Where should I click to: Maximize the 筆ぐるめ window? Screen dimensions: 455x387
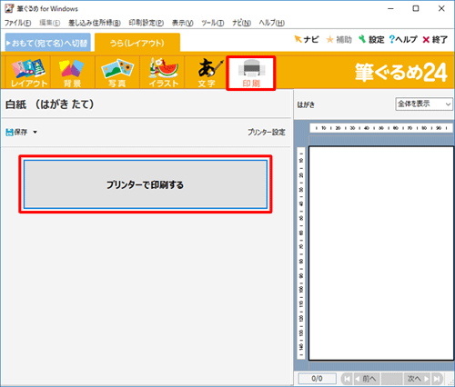(416, 8)
